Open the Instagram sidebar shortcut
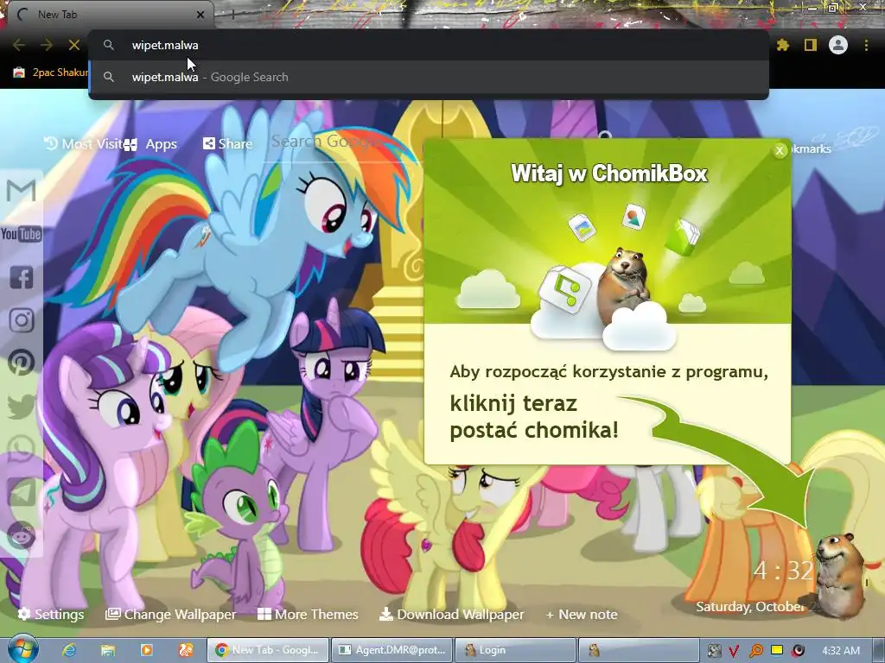The height and width of the screenshot is (663, 885). point(22,320)
